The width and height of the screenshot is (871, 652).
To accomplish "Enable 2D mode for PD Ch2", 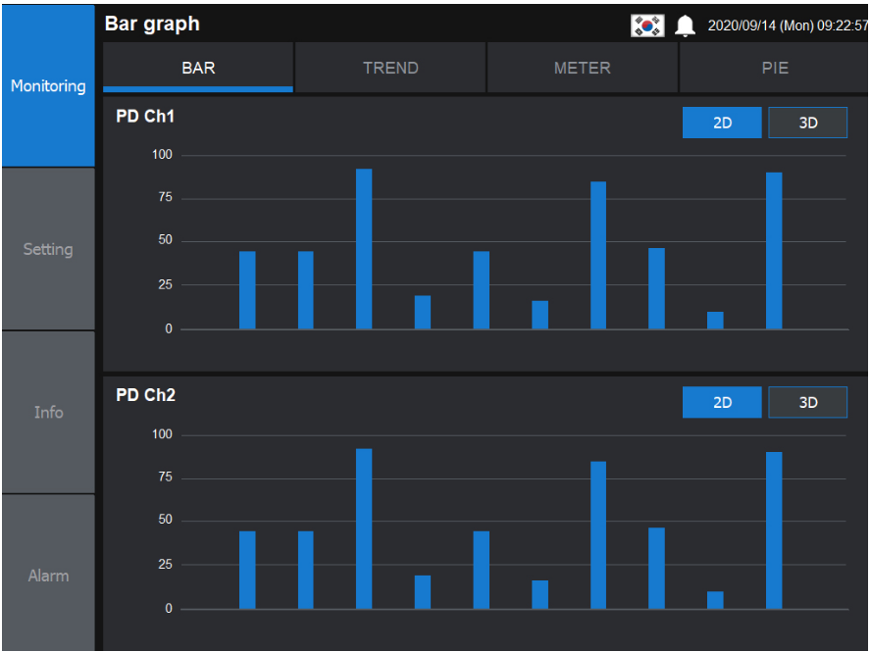I will pos(722,402).
